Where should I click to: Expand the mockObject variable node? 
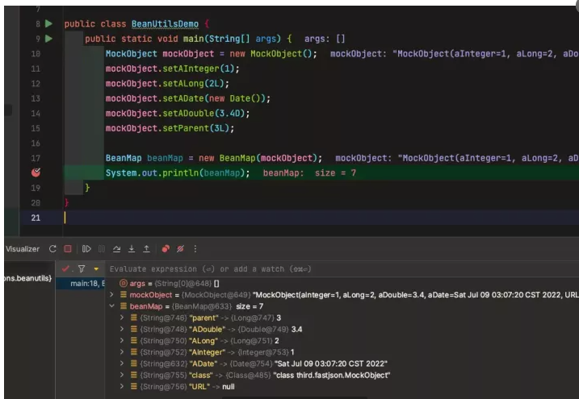coord(112,295)
